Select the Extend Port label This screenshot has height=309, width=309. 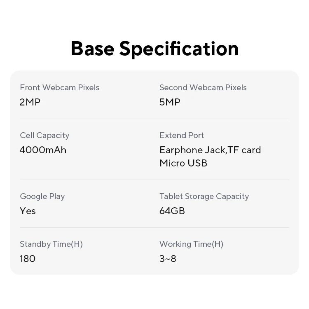coord(182,135)
